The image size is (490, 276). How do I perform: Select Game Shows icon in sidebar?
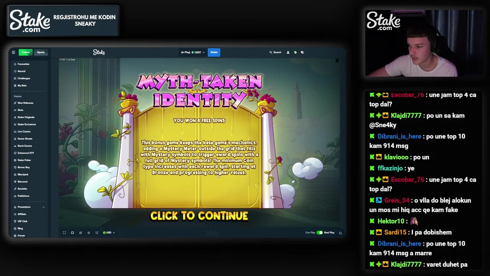tap(15, 139)
